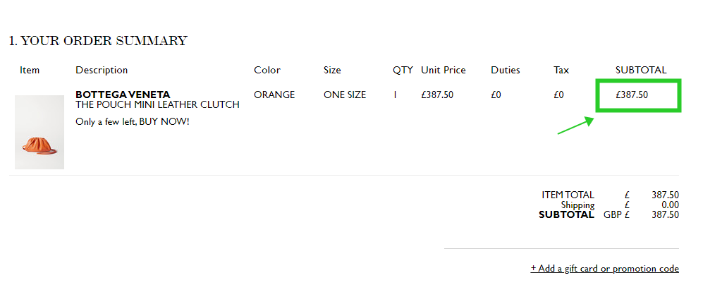
Task: Click the ONE SIZE value
Action: (x=345, y=95)
